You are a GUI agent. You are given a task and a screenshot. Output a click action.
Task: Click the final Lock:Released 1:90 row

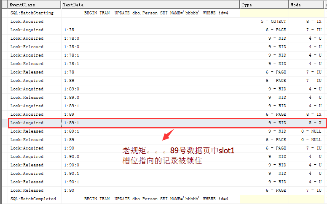coord(166,190)
